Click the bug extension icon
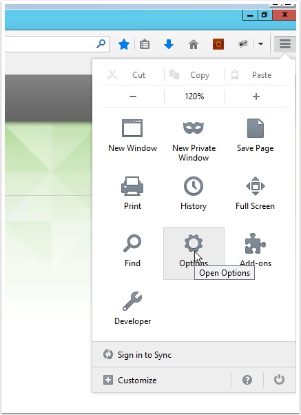 [x=243, y=44]
